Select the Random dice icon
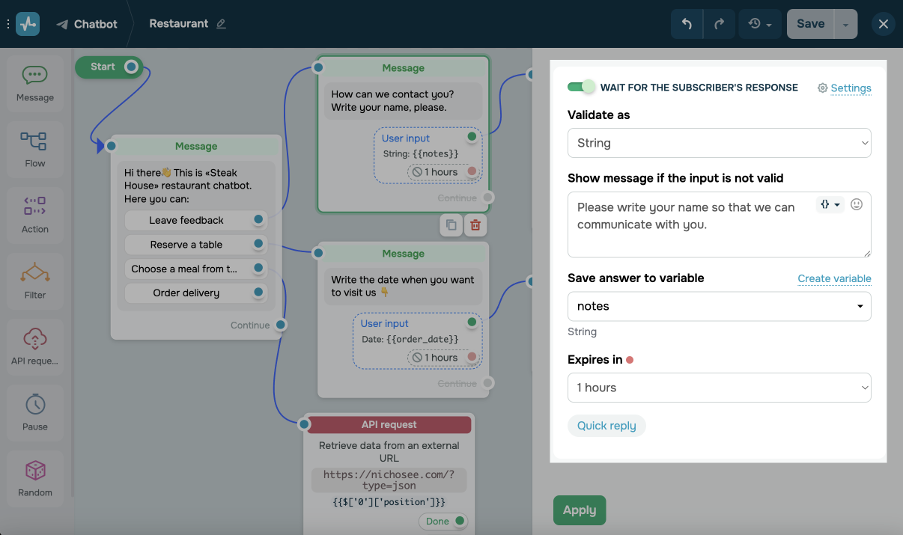This screenshot has height=535, width=903. (35, 478)
